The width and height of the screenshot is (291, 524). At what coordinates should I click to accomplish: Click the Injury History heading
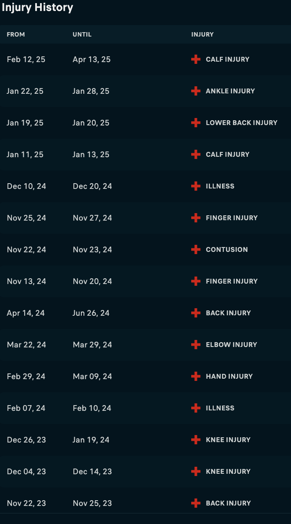tap(37, 7)
